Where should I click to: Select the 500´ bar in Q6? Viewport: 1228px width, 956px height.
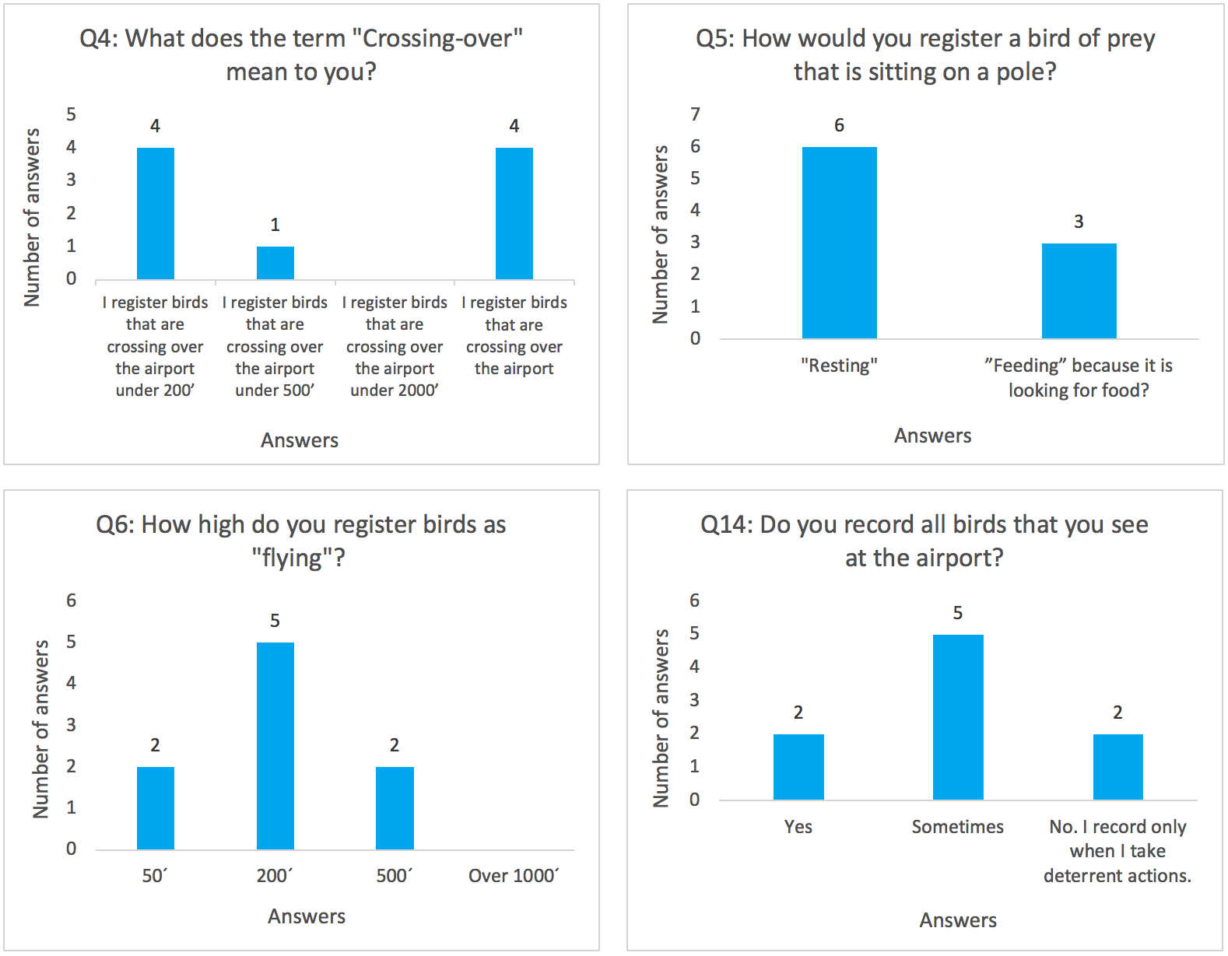click(x=395, y=807)
